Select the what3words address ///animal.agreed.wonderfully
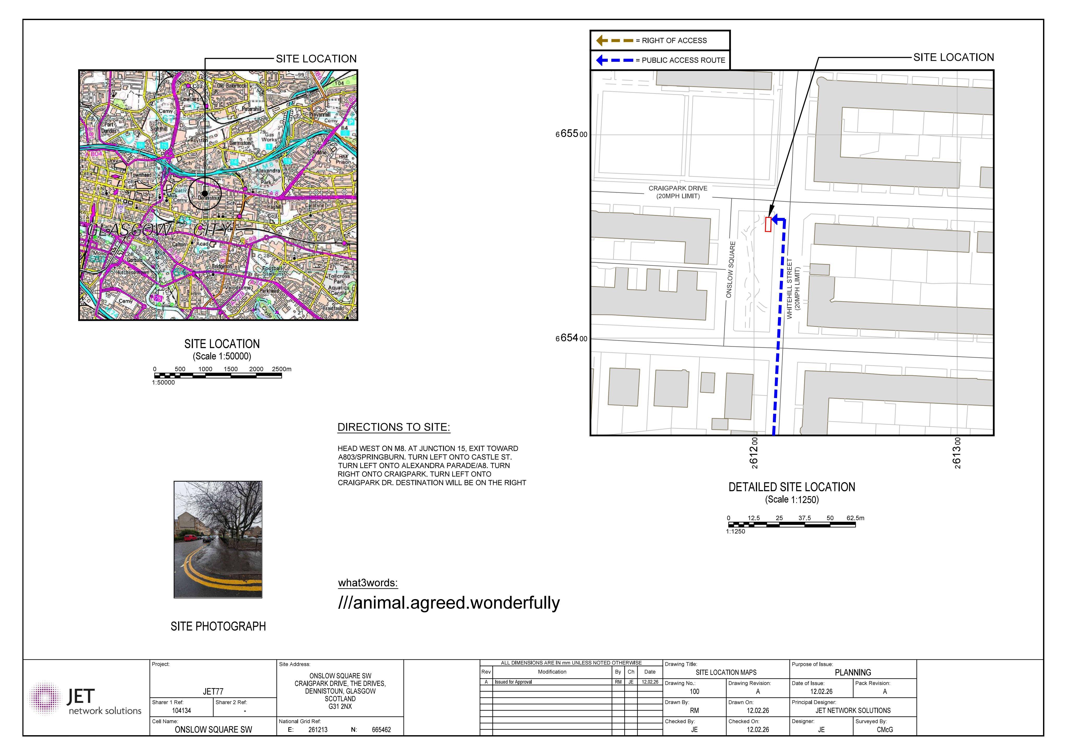 coord(449,603)
